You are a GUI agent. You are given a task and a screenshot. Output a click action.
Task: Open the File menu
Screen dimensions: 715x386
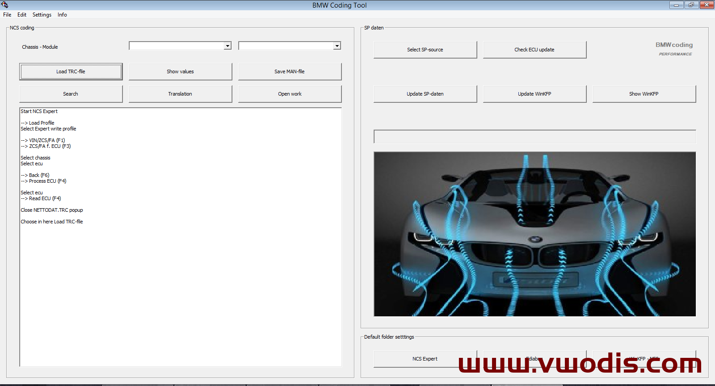click(x=7, y=15)
